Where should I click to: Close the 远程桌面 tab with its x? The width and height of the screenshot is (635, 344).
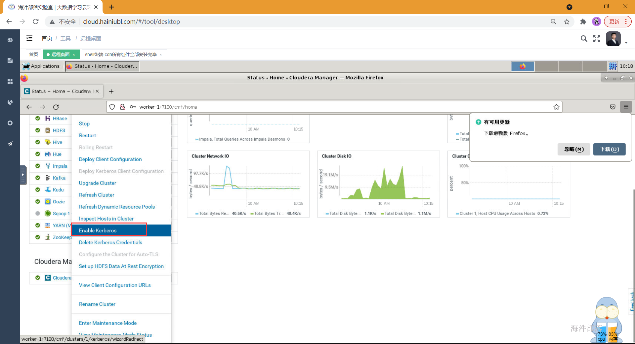[x=74, y=55]
